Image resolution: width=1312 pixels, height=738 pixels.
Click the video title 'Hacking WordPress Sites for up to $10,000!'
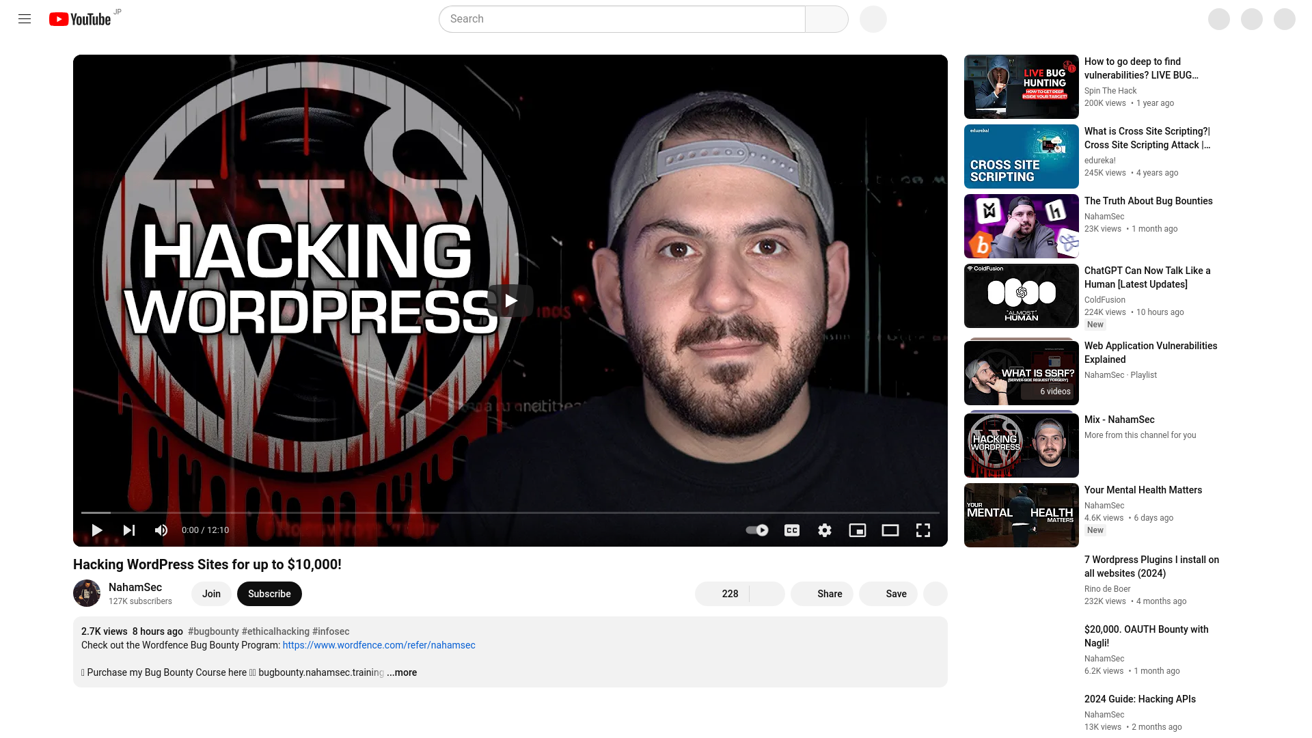[207, 564]
